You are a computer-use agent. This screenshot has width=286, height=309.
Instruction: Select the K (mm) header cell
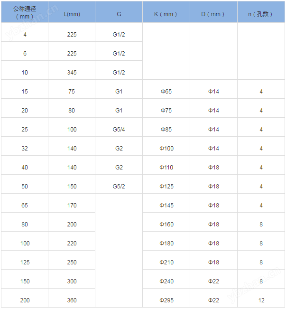[x=166, y=14]
